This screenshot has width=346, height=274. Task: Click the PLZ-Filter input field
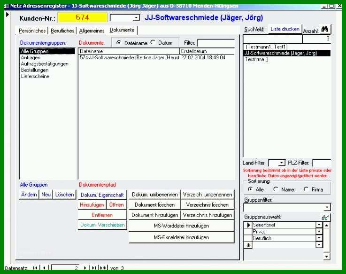point(322,163)
